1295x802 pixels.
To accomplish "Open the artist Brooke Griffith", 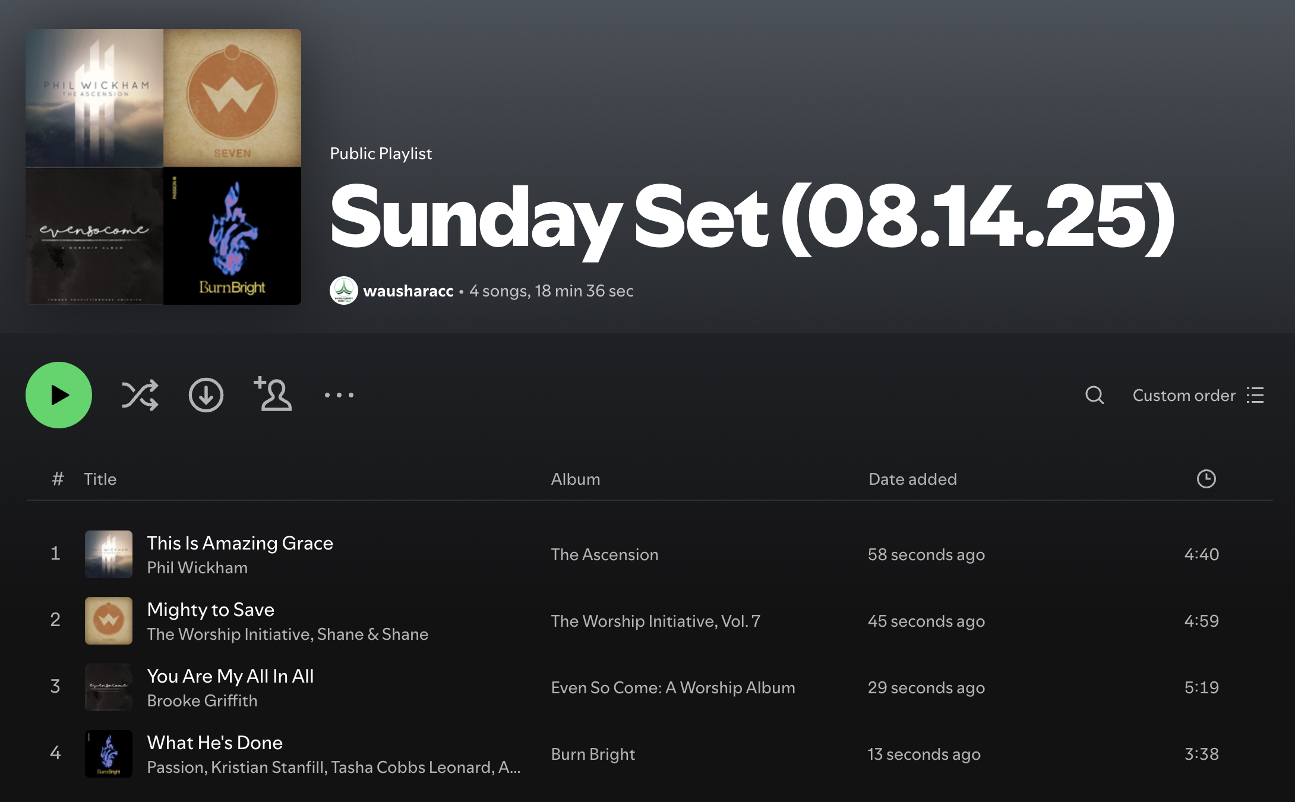I will click(202, 701).
